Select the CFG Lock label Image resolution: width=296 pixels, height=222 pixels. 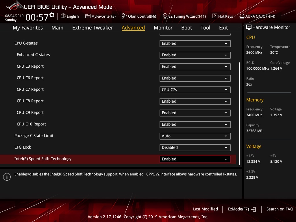tap(23, 147)
